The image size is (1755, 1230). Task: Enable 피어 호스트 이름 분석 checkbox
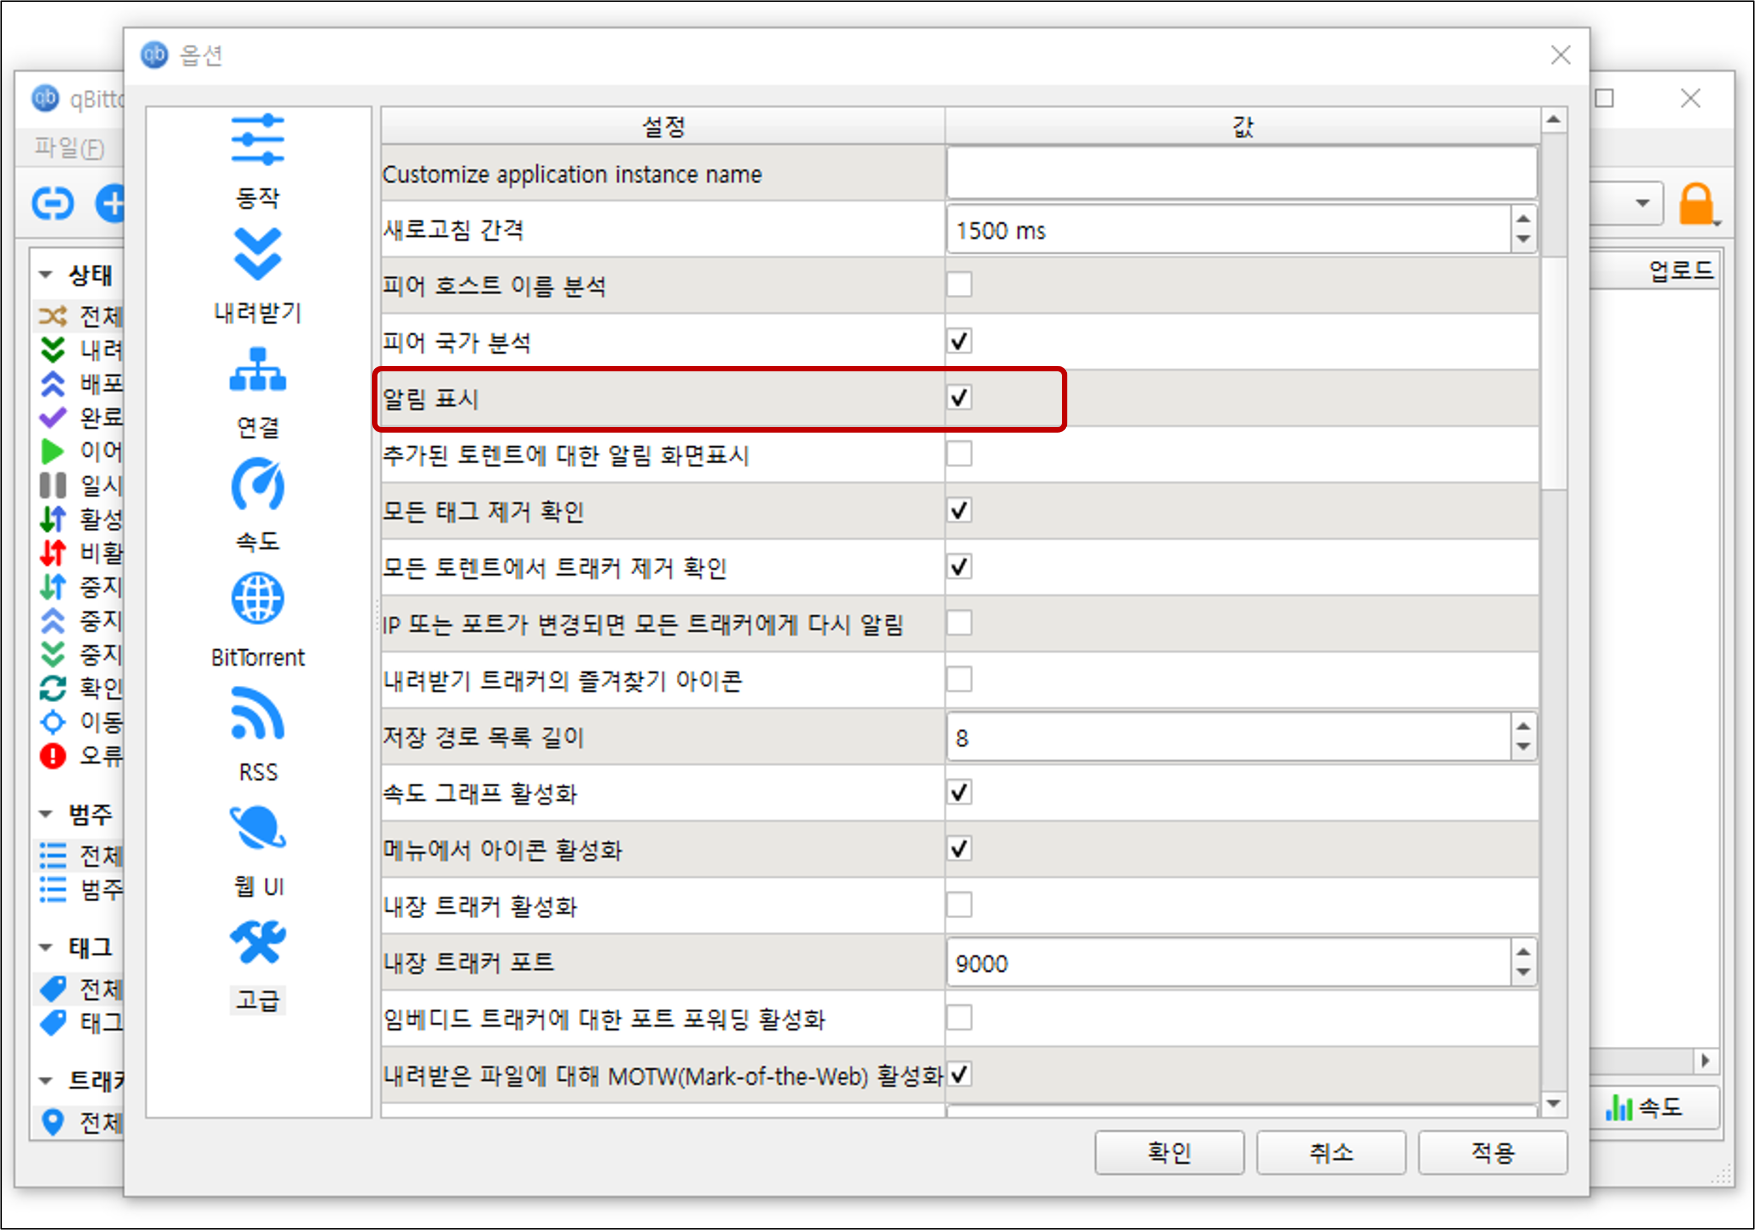960,285
